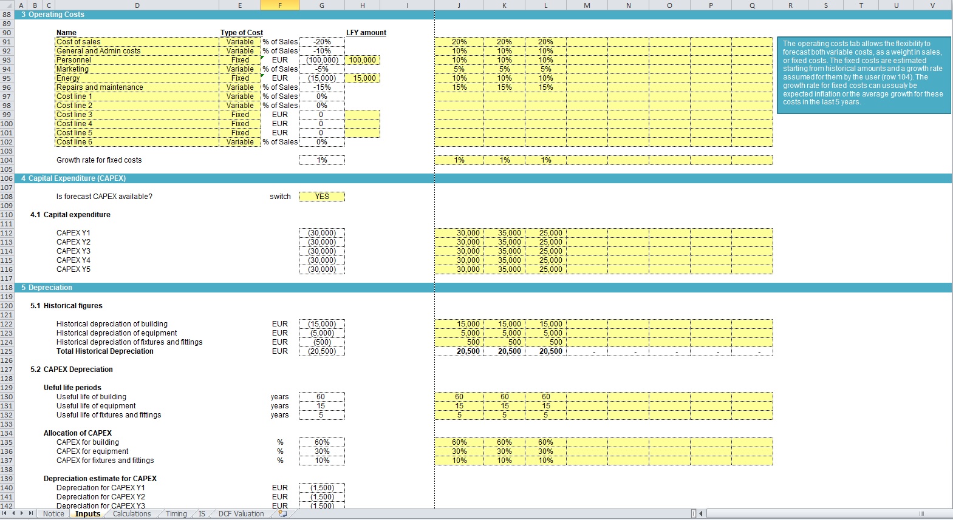Select the Type of Cost cell for Repairs and maintenance

240,87
